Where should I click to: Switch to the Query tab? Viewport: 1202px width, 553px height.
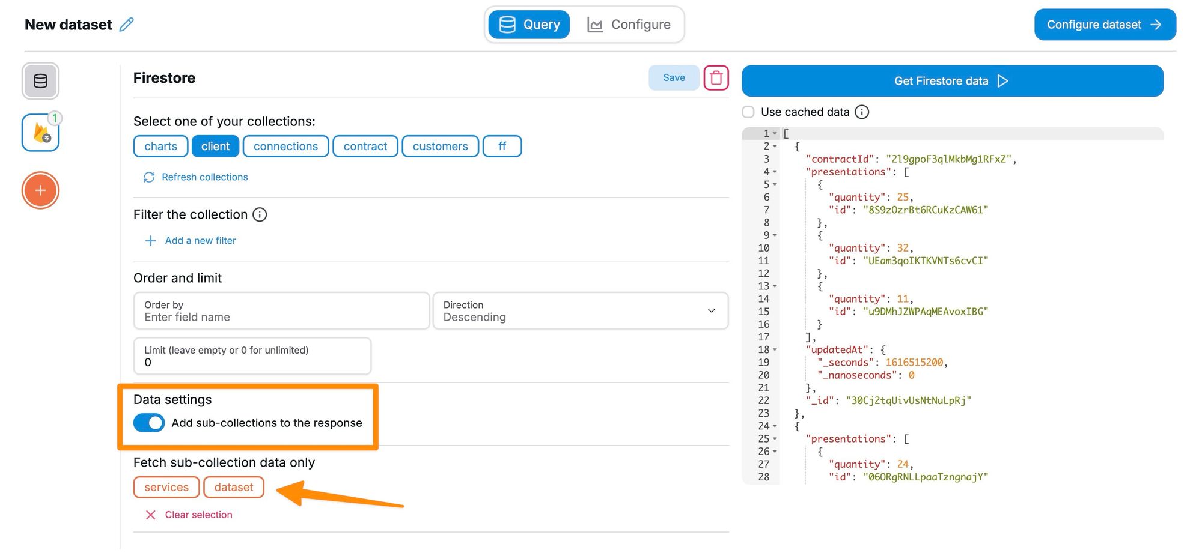click(529, 25)
